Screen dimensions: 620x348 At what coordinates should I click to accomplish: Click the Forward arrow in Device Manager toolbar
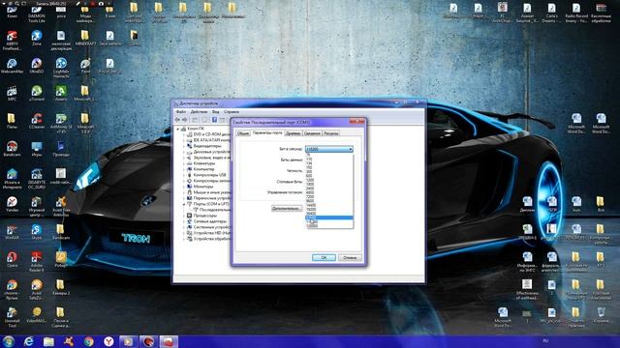pos(185,120)
